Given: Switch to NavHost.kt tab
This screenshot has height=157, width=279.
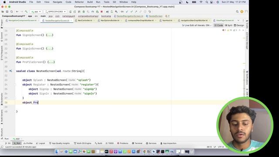Looking at the screenshot, I should (x=167, y=20).
